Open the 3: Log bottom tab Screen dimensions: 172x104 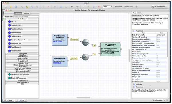[21, 100]
